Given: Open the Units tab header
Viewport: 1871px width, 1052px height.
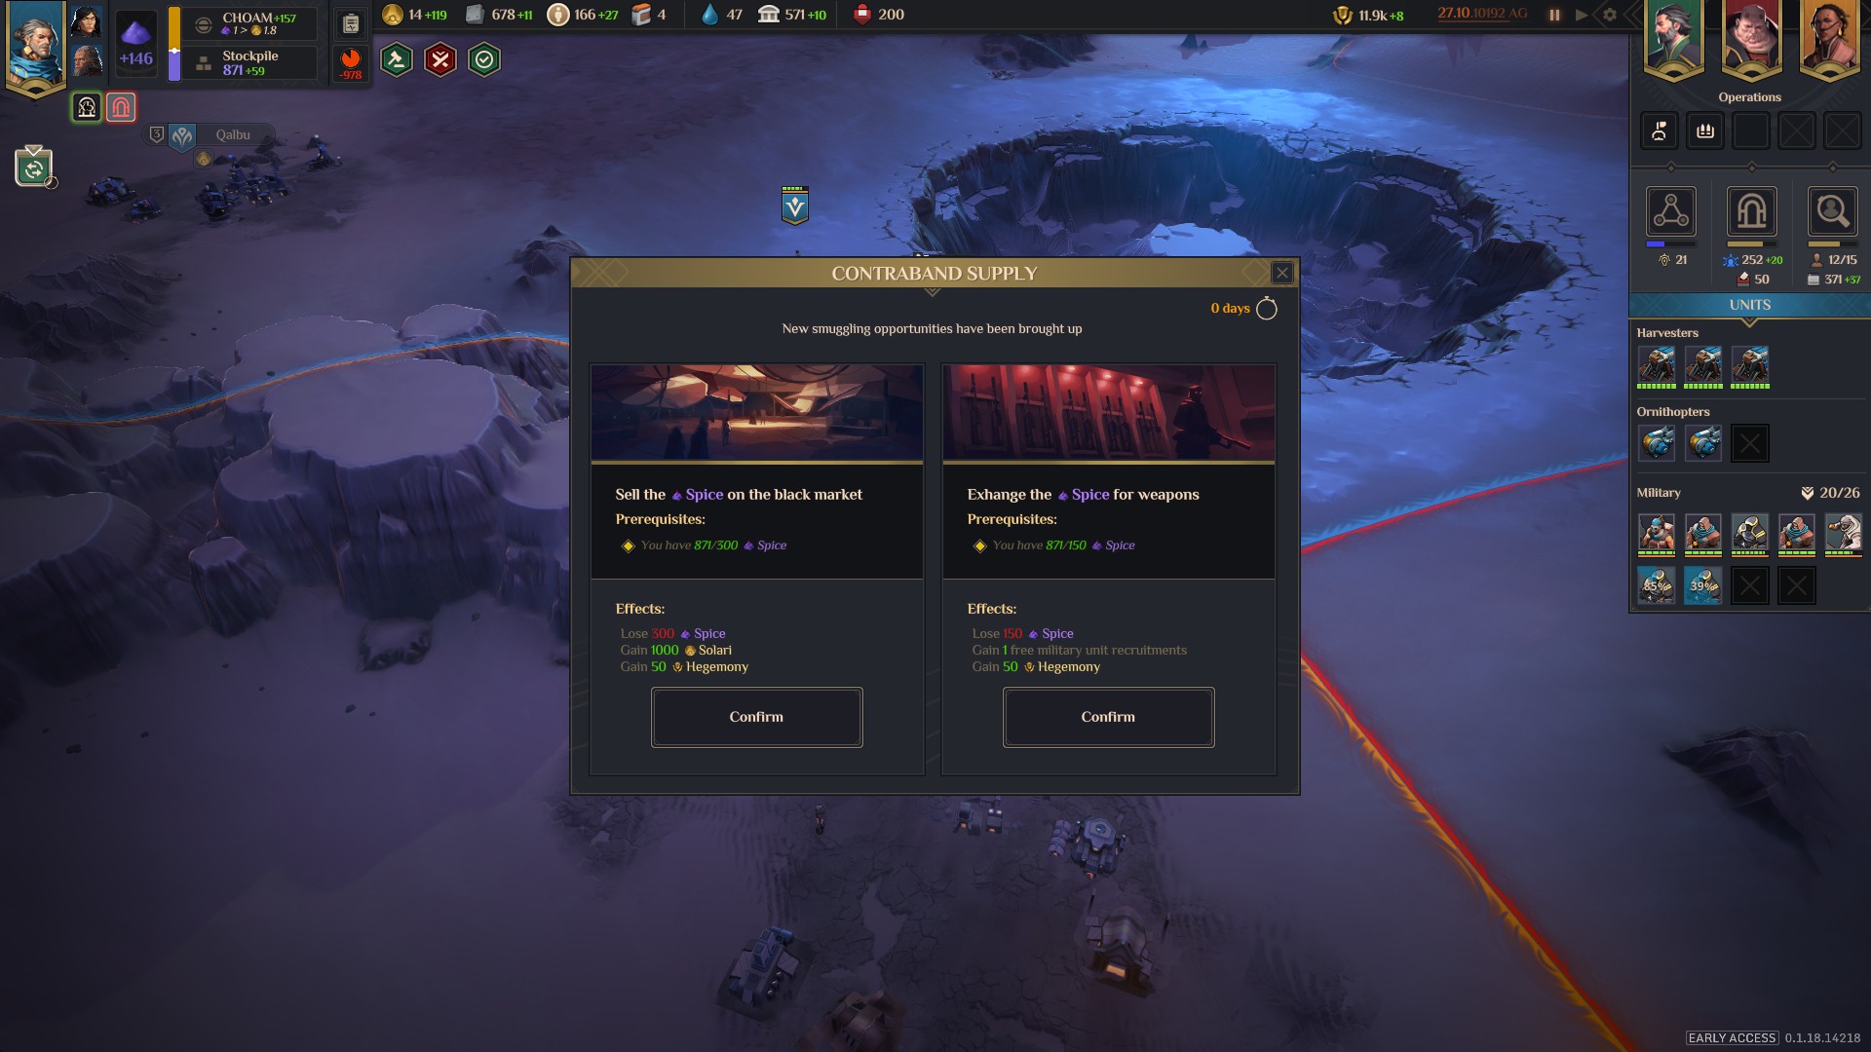Looking at the screenshot, I should [1750, 305].
